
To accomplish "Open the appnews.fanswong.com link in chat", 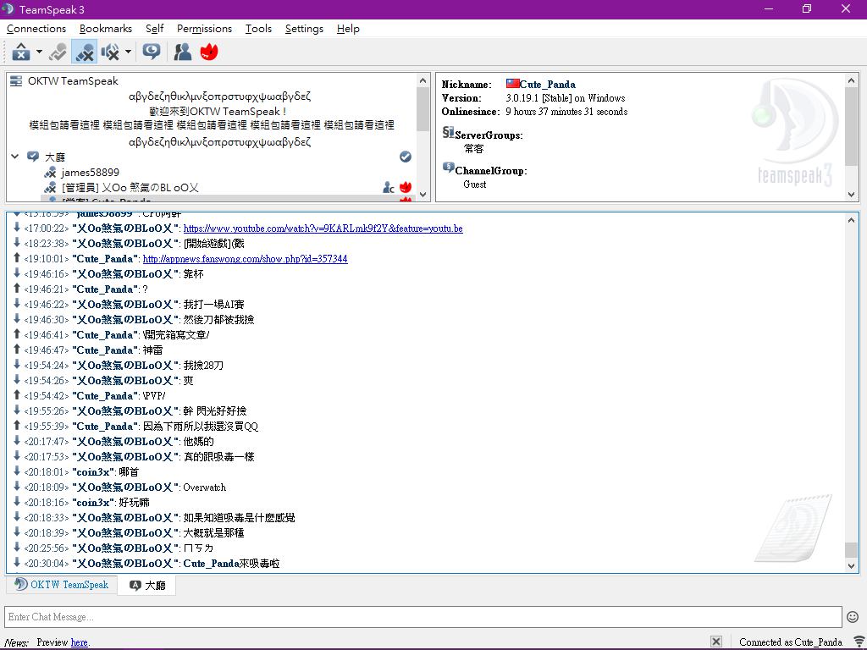I will pyautogui.click(x=245, y=259).
